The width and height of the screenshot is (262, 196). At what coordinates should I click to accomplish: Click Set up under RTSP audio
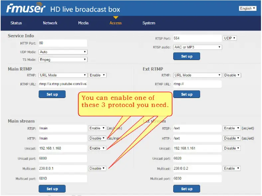click(x=187, y=56)
